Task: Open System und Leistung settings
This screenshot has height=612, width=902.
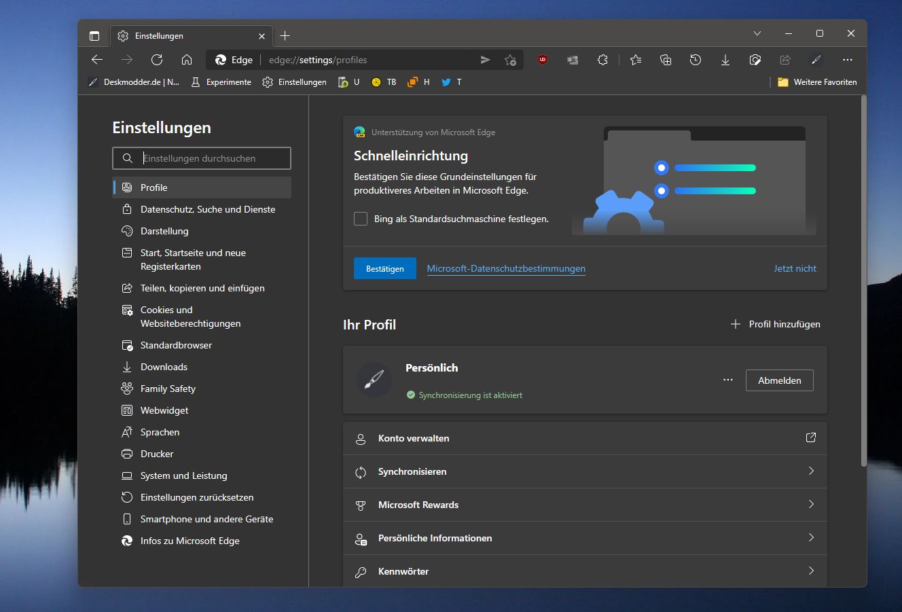Action: (x=202, y=475)
